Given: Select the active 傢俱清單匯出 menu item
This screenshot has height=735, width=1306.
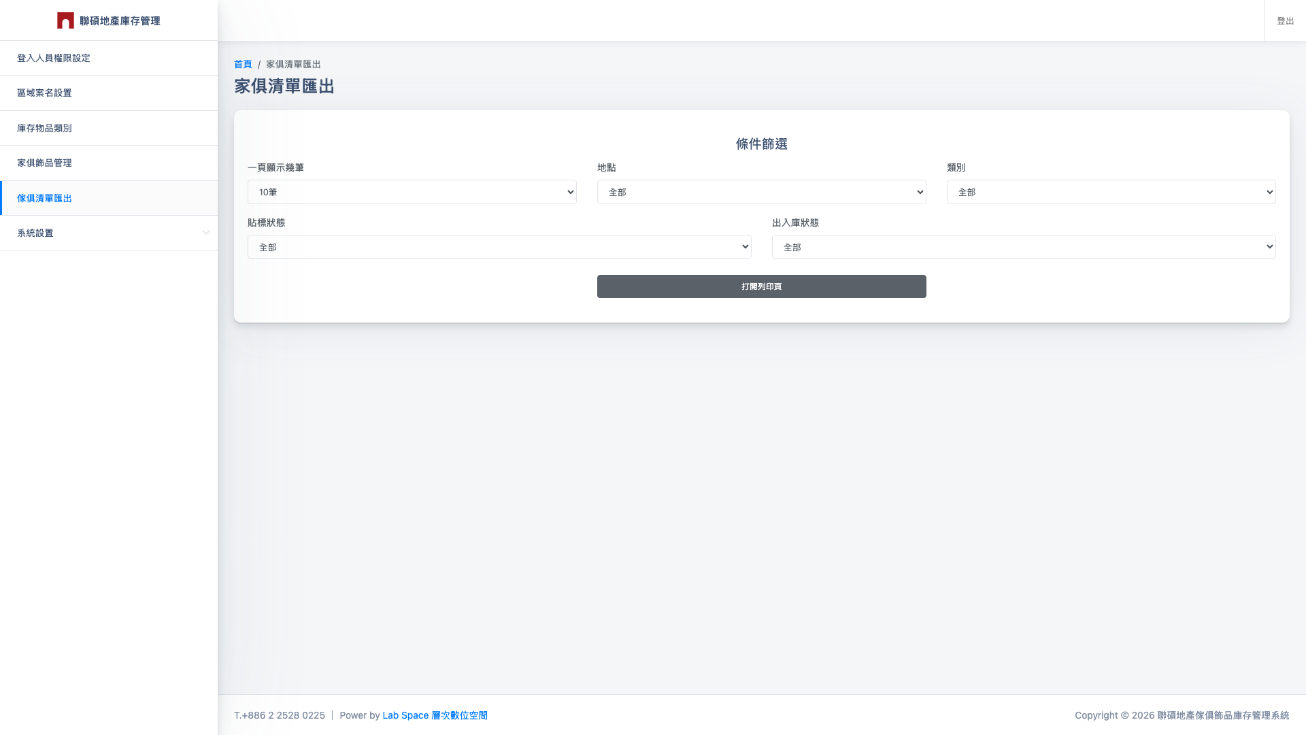Looking at the screenshot, I should pos(44,198).
